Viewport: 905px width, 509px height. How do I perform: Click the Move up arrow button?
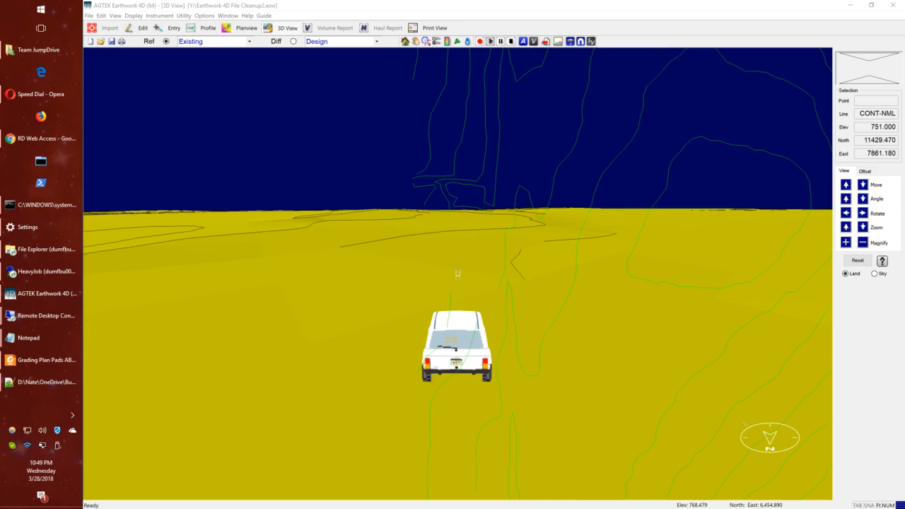(846, 185)
